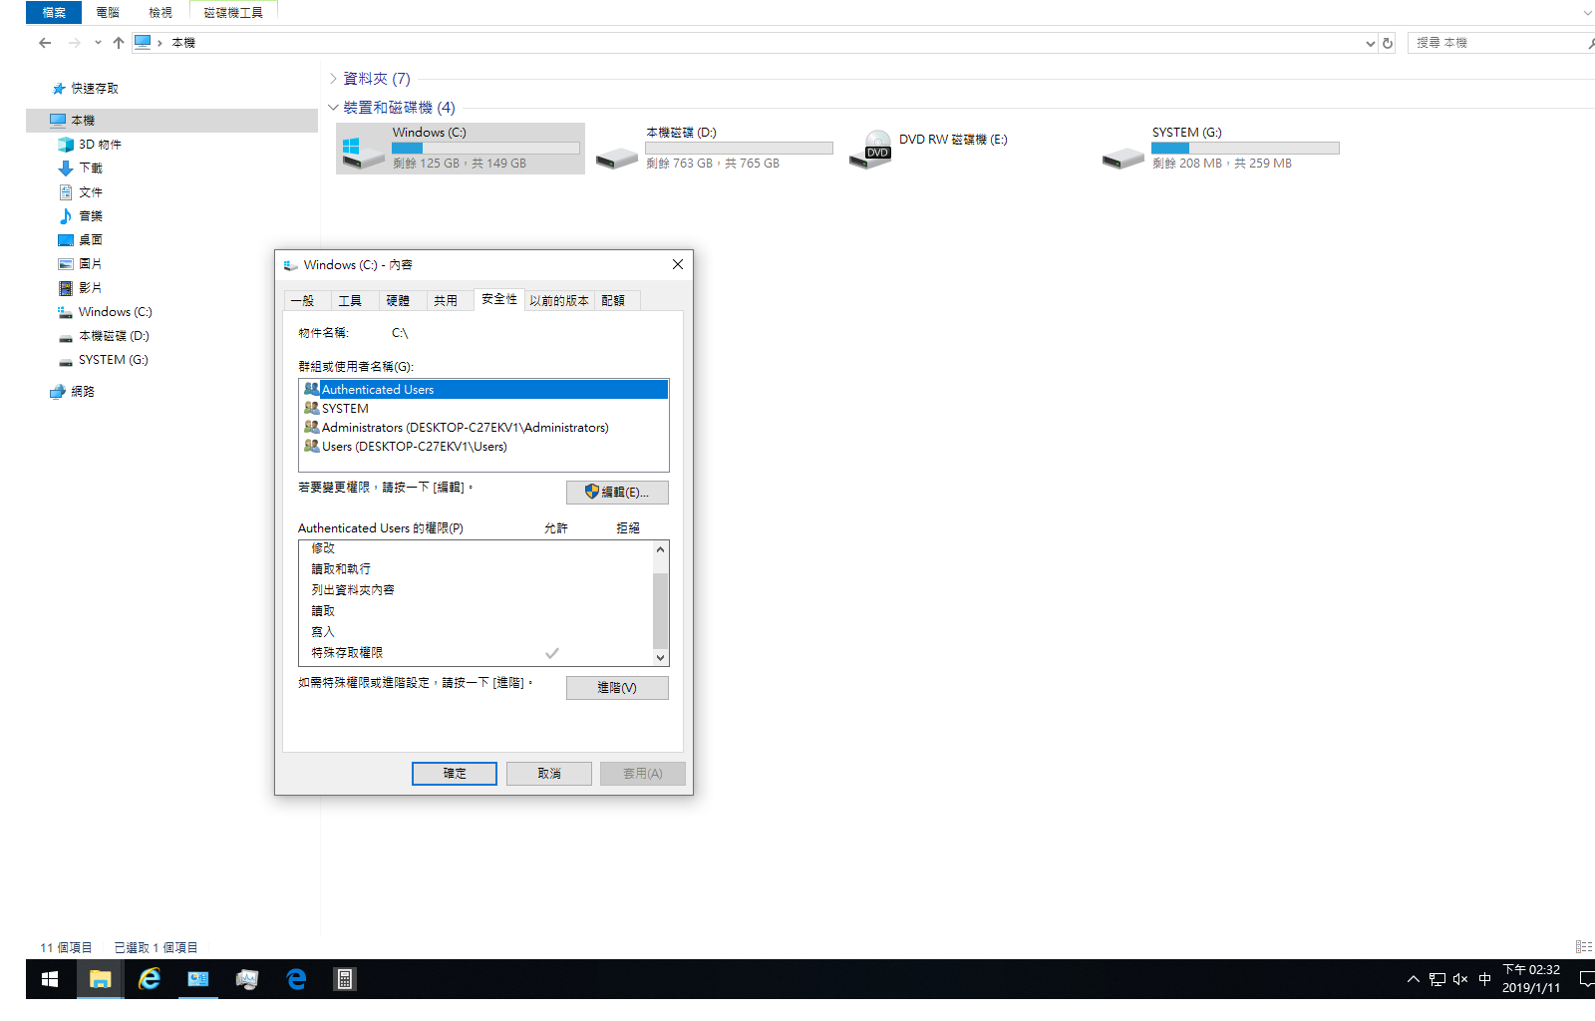Screen dimensions: 1595x1021
Task: Click the 搜尋 本機 search box
Action: (1500, 43)
